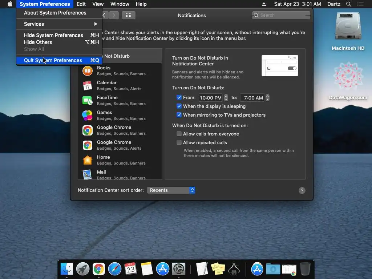Viewport: 372px width, 279px height.
Task: Click the eject icon in menu bar
Action: point(264,4)
